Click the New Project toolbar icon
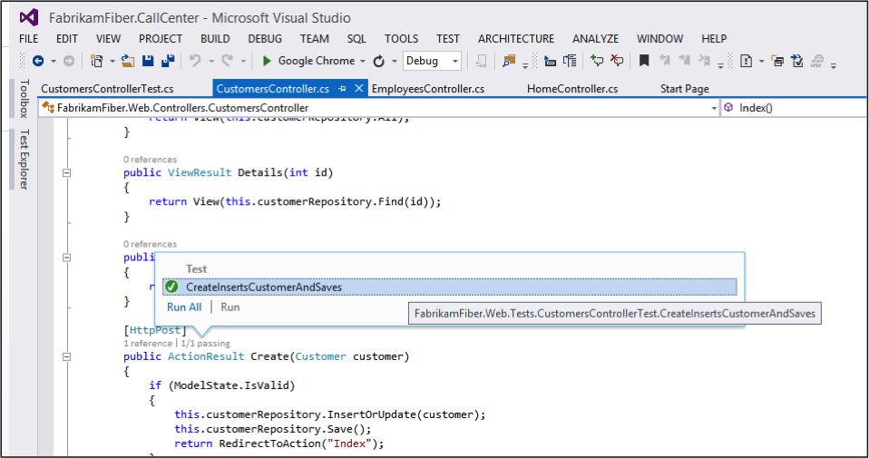This screenshot has width=869, height=458. pyautogui.click(x=96, y=61)
